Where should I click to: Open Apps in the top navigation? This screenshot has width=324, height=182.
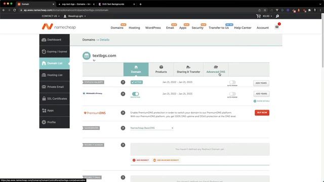point(183,28)
